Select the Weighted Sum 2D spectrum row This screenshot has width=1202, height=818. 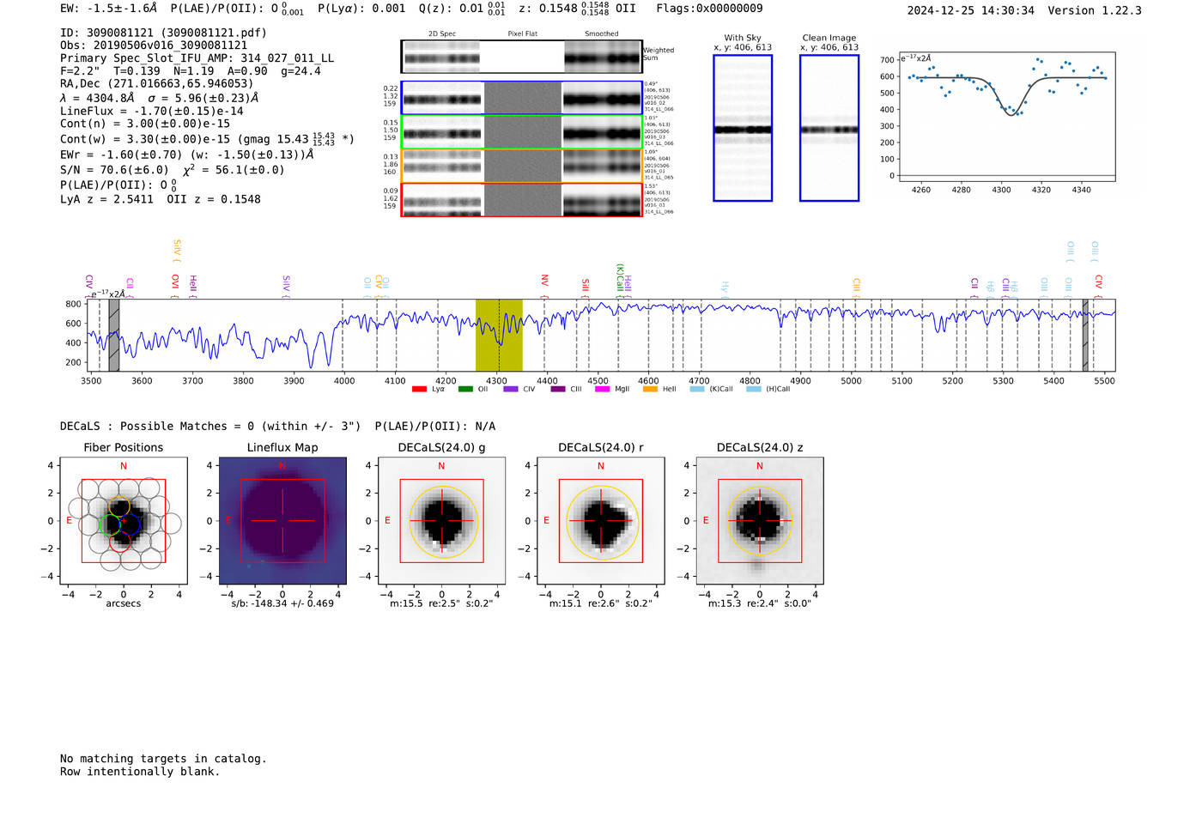click(x=521, y=57)
